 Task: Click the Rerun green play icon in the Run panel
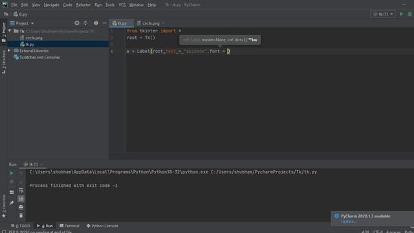tap(12, 173)
